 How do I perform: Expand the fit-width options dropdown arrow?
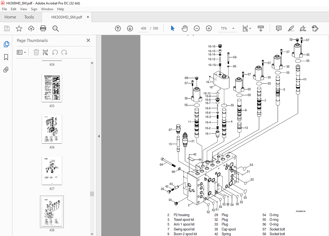250,28
